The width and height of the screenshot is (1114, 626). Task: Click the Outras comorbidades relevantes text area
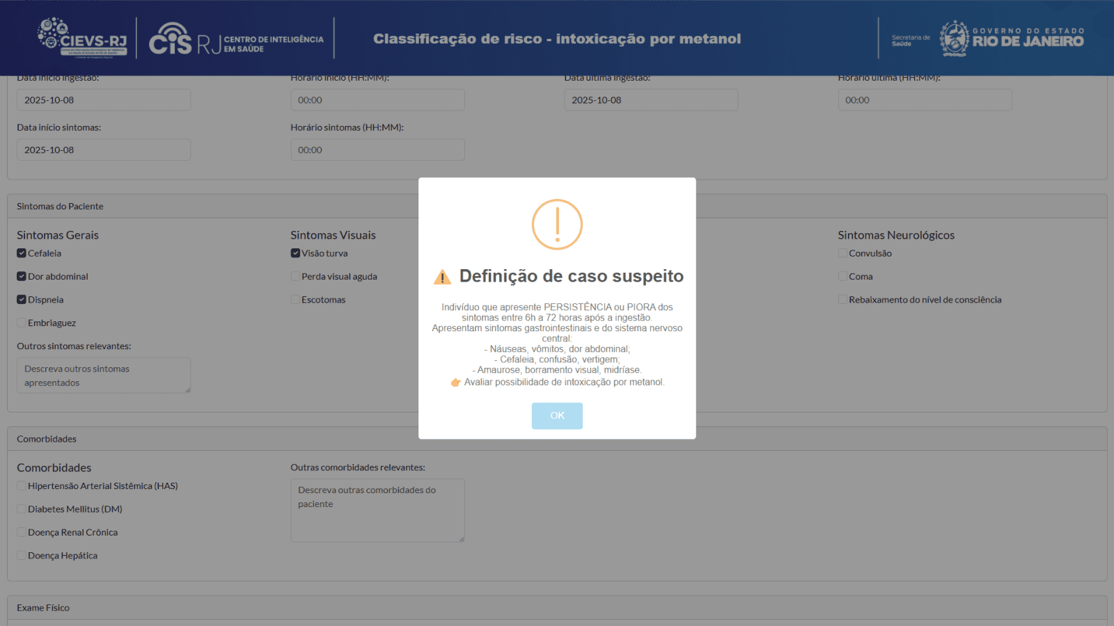coord(377,510)
